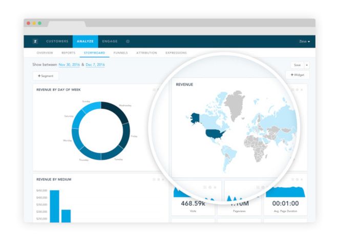Screen dimensions: 338x241
Task: Open the settings gear icon beside Engage
Action: 128,41
